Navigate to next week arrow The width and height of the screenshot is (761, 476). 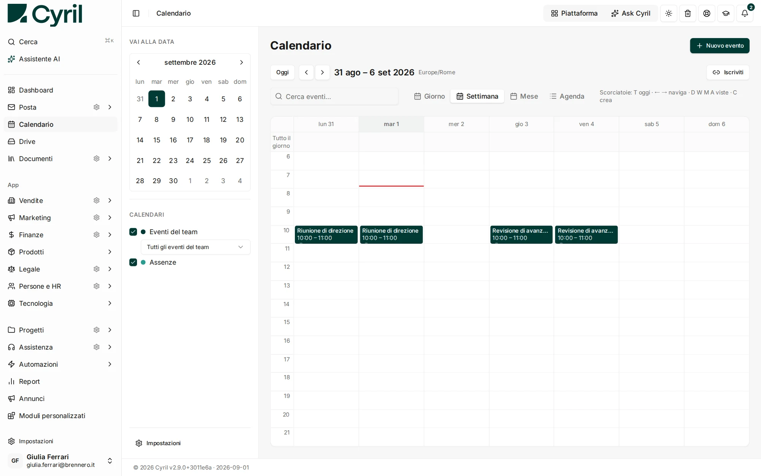click(x=322, y=72)
